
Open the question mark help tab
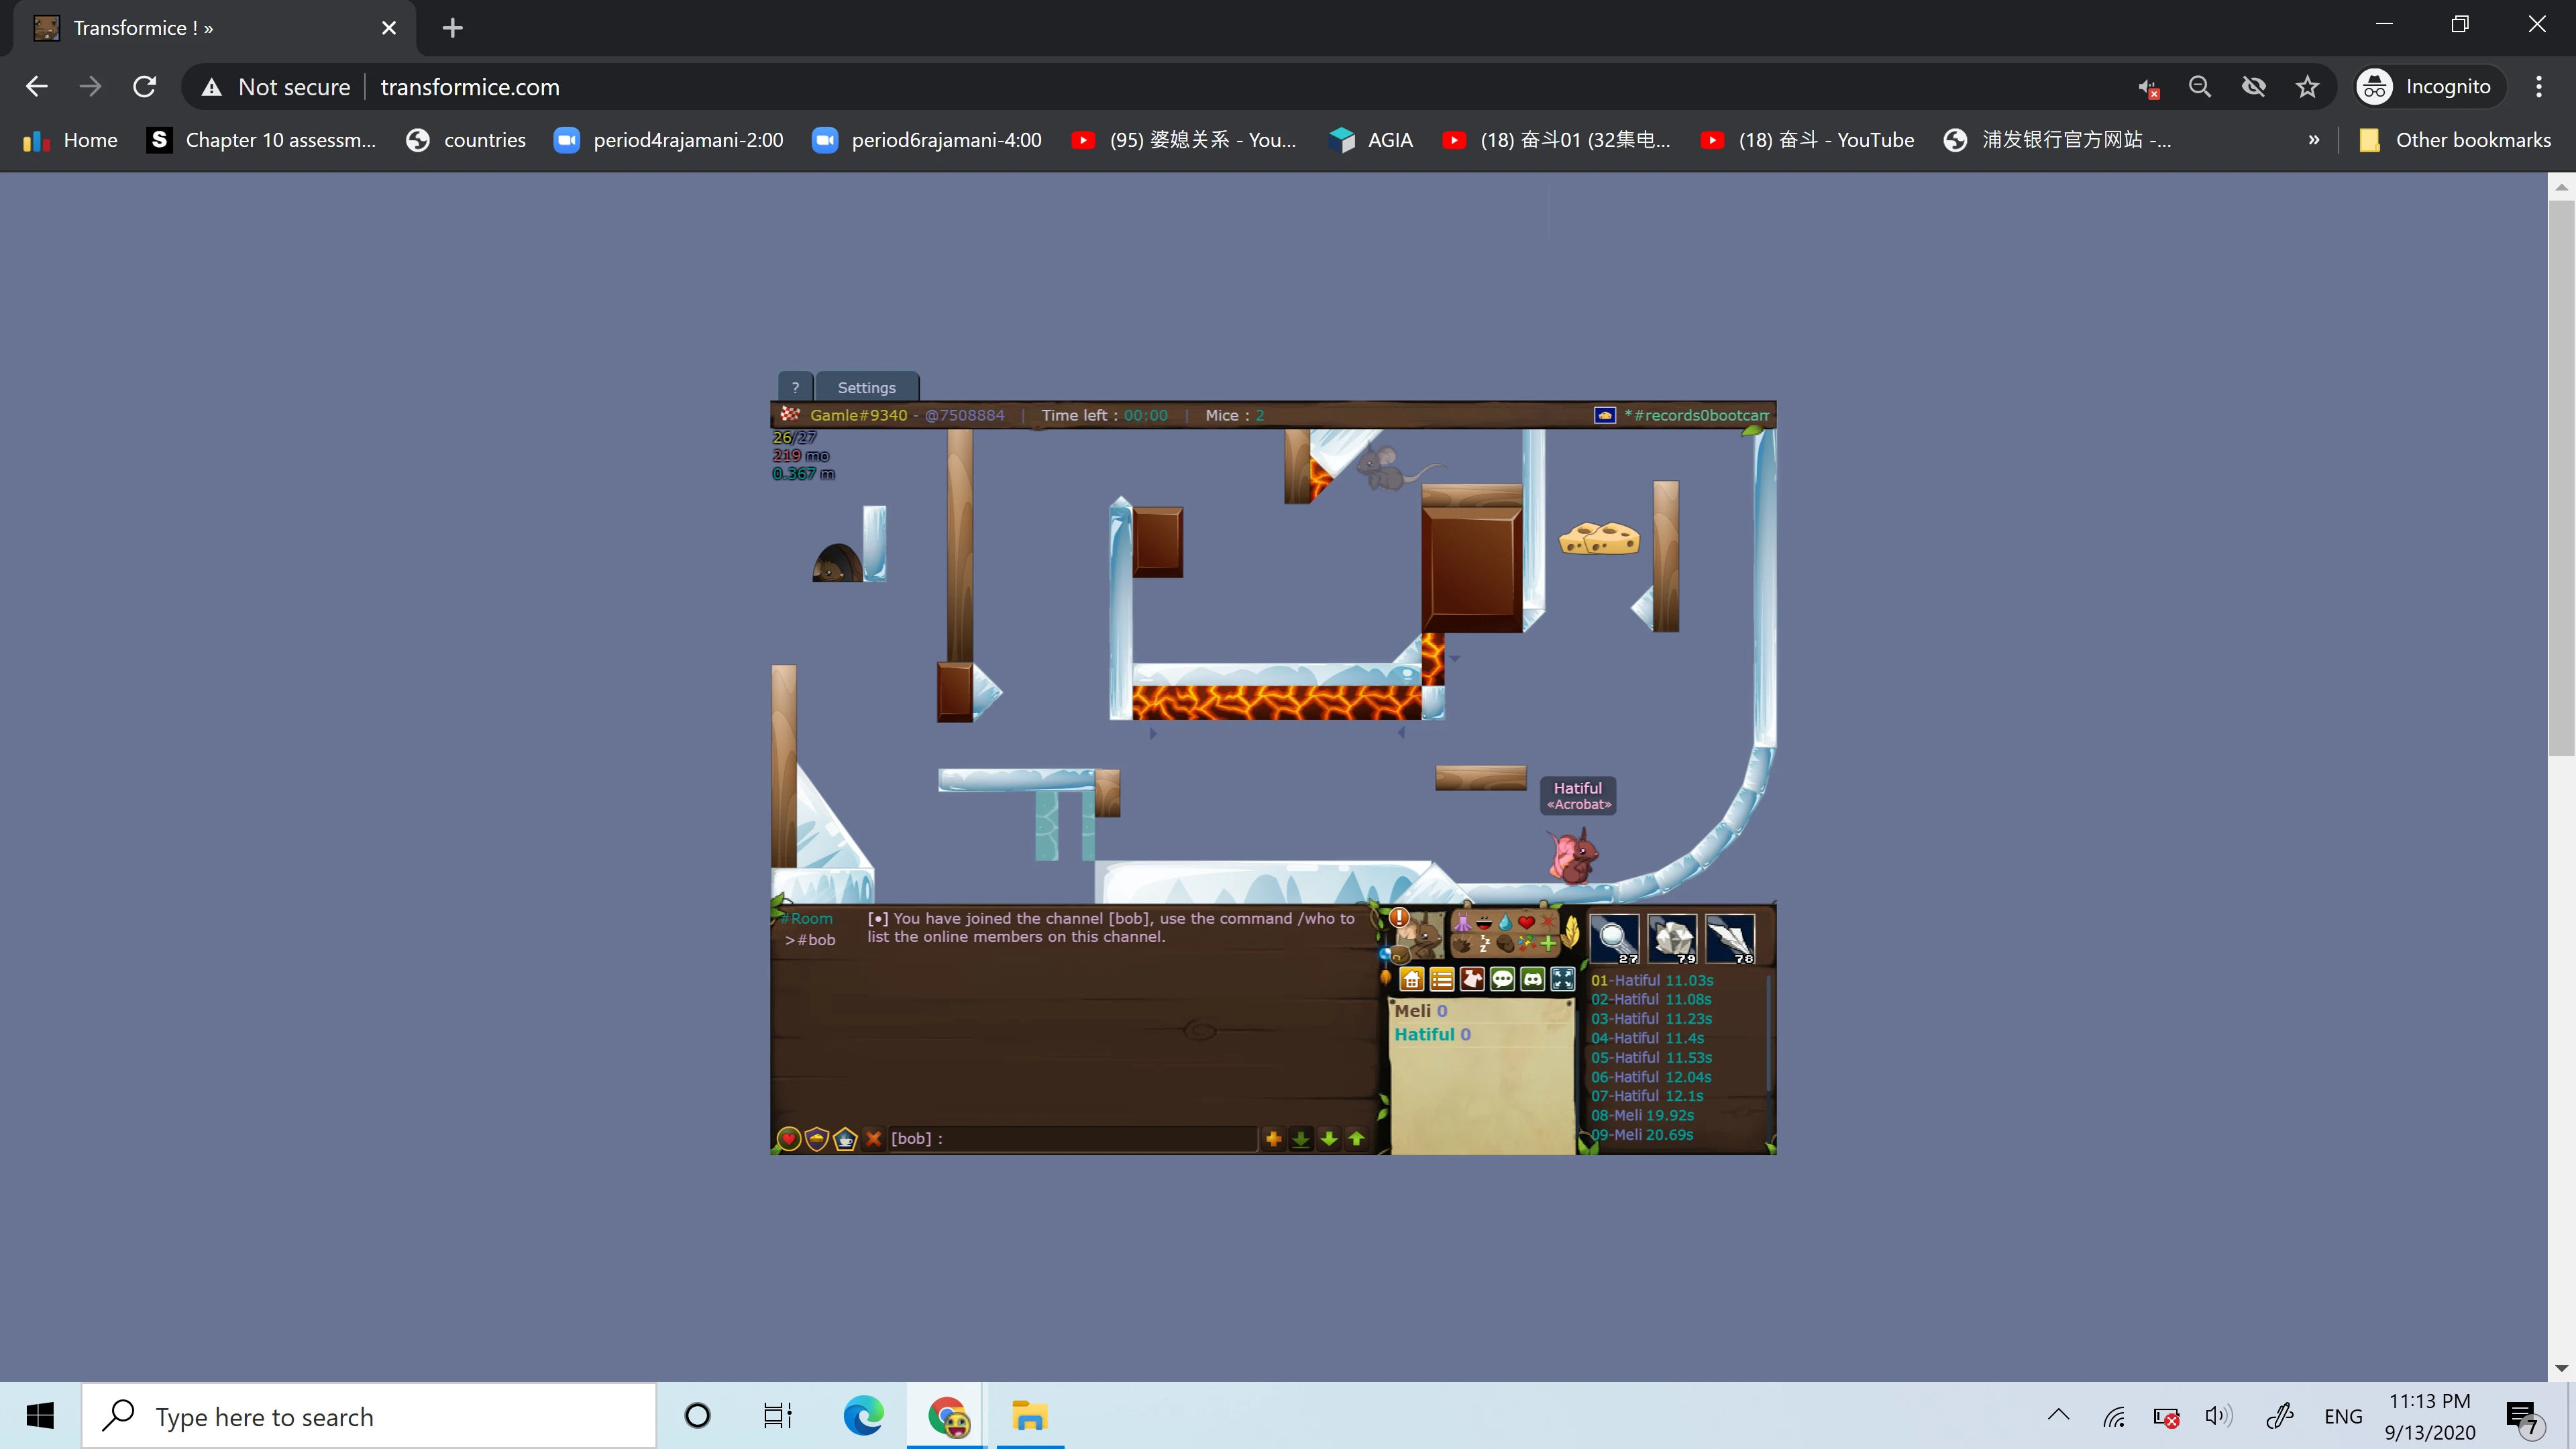[795, 387]
